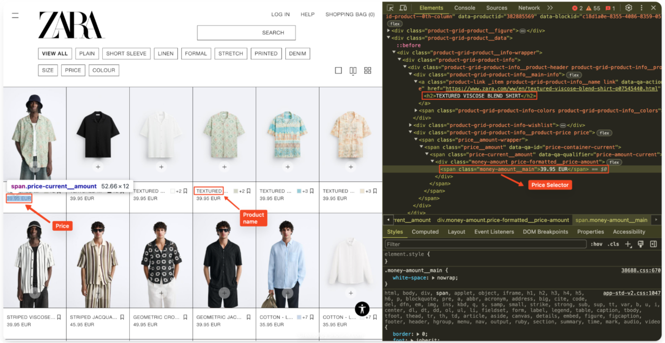This screenshot has height=343, width=665.
Task: Open the DOM Breakpoints tab
Action: (x=546, y=232)
